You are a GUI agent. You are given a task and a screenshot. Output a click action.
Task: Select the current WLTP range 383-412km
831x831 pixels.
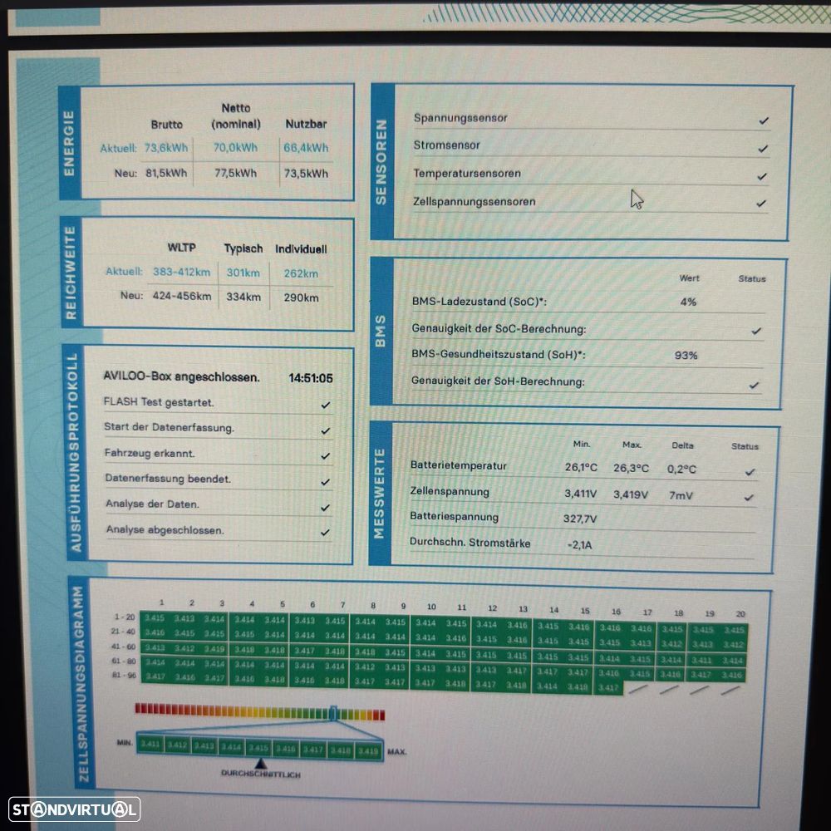click(182, 272)
